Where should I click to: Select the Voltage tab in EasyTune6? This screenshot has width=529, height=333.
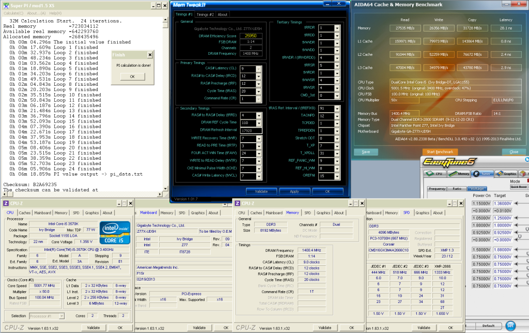(477, 188)
